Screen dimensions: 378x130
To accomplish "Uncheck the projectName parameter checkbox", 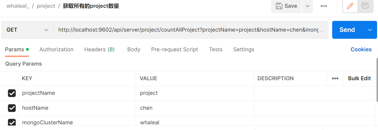I will click(12, 93).
